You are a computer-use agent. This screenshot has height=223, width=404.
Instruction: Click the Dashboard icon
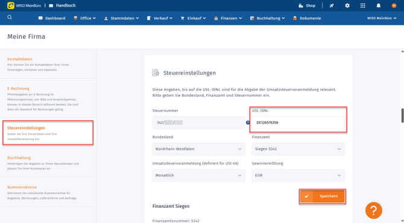(40, 18)
